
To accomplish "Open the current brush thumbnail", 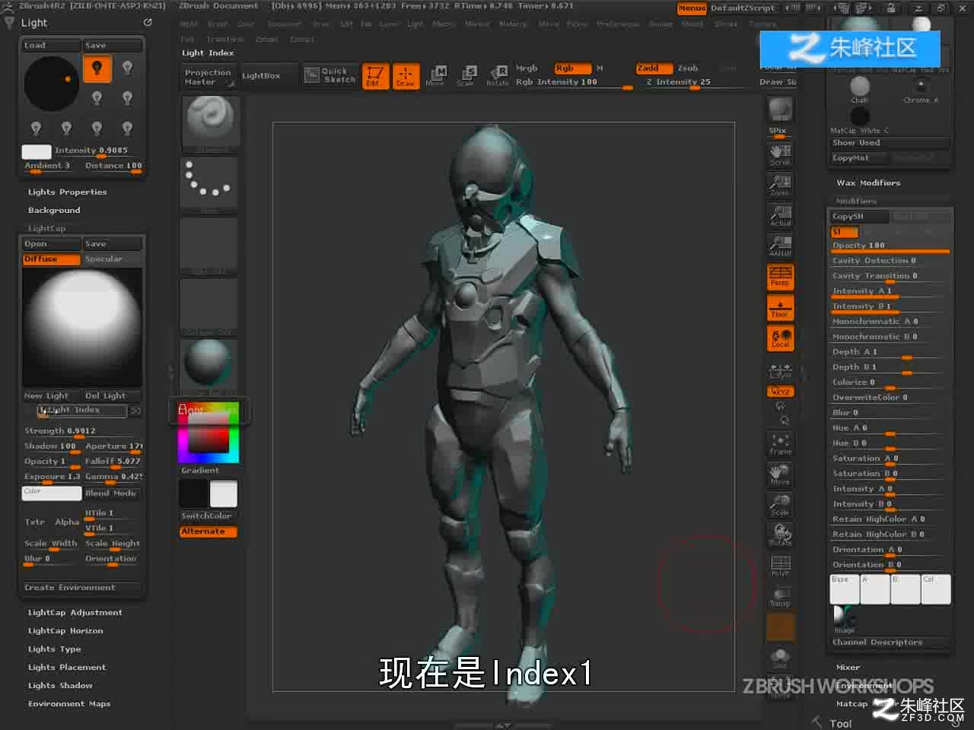I will click(x=209, y=123).
